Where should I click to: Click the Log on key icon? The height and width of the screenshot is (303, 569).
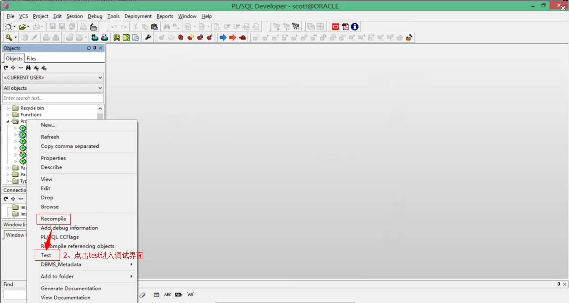pos(9,37)
